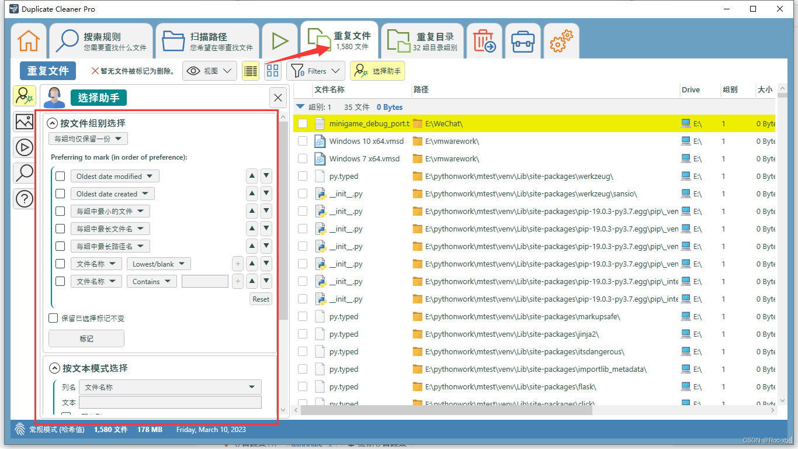Open the delete files trash icon tab
Viewport: 798px width, 449px height.
(x=484, y=41)
